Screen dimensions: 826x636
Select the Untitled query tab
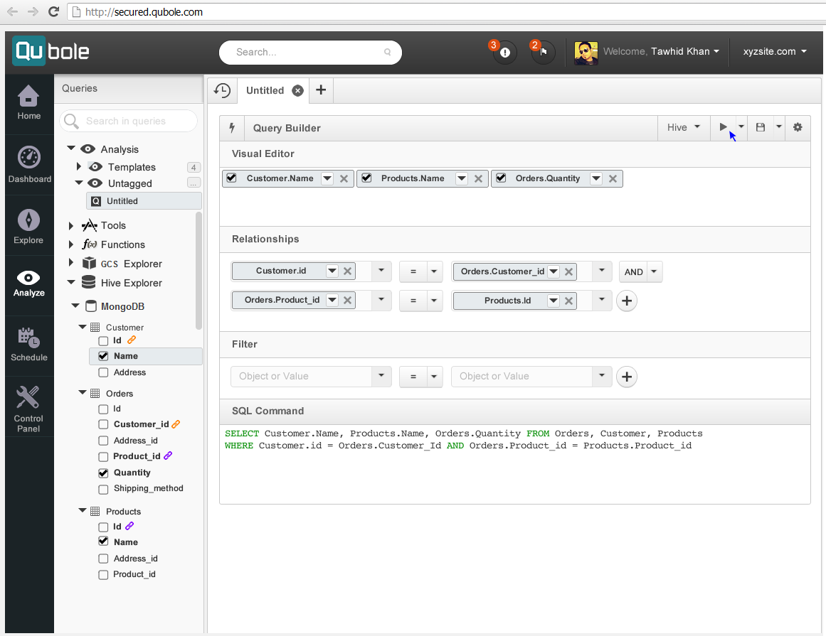click(x=265, y=90)
